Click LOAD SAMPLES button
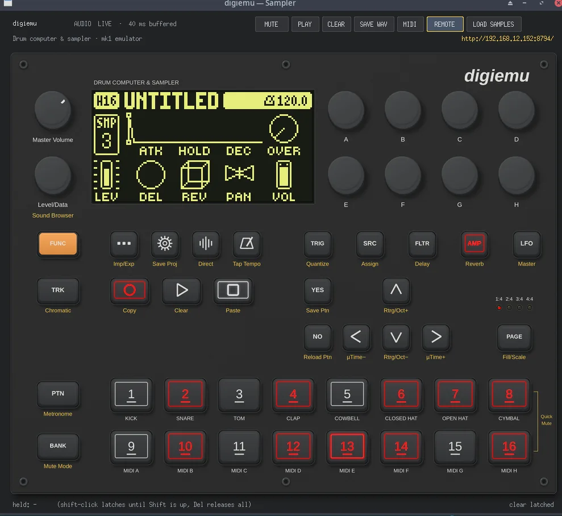The width and height of the screenshot is (562, 516). [x=493, y=24]
